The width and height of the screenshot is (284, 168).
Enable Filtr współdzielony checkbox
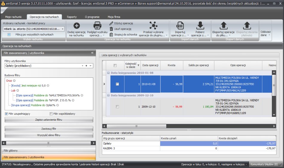[51, 114]
